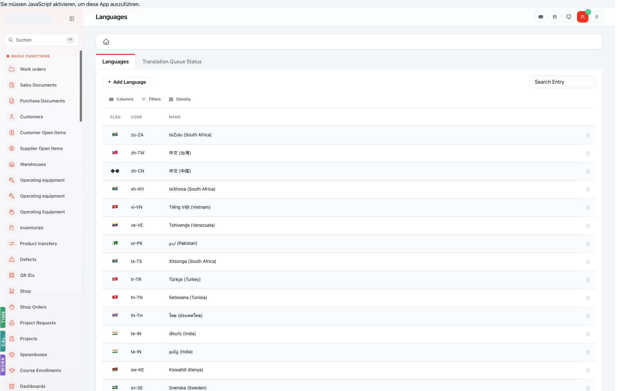This screenshot has width=618, height=391.
Task: Open Operating Equipment with hand icon
Action: (x=41, y=212)
